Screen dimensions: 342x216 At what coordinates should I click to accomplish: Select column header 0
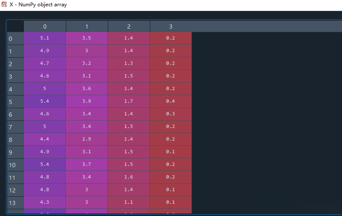point(45,27)
